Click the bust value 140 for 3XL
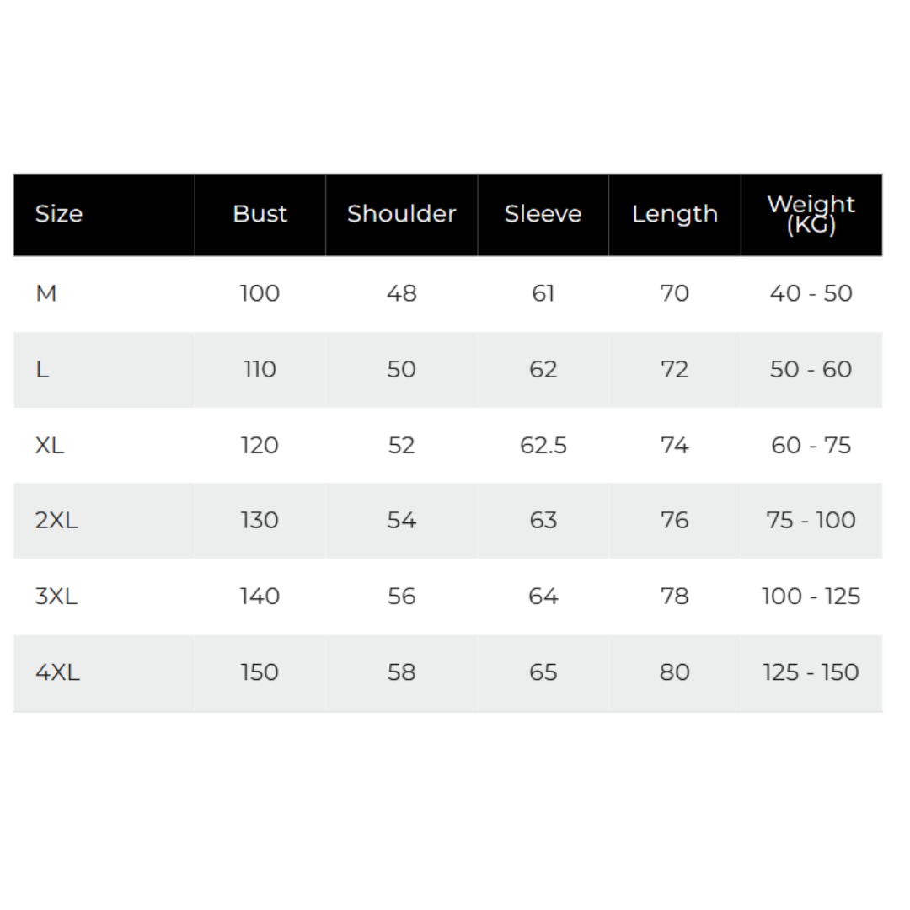910x910 pixels. [x=260, y=597]
